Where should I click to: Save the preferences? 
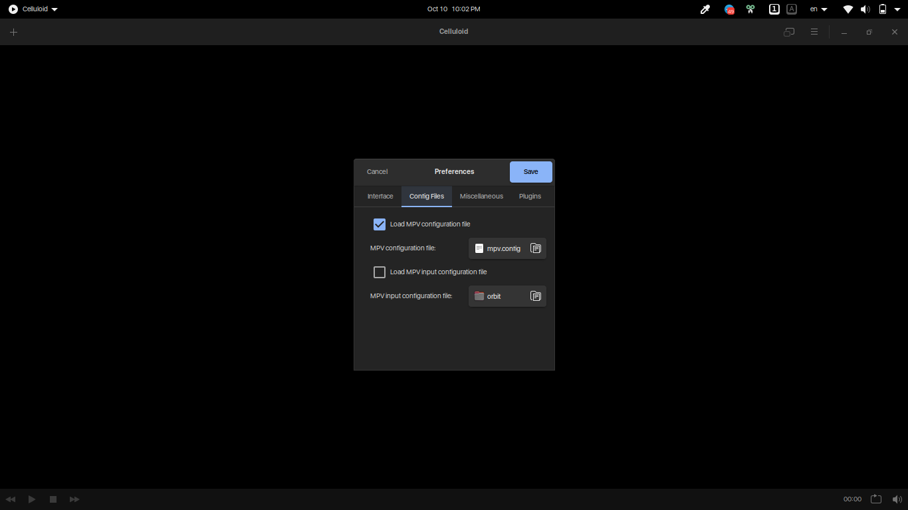pos(530,172)
